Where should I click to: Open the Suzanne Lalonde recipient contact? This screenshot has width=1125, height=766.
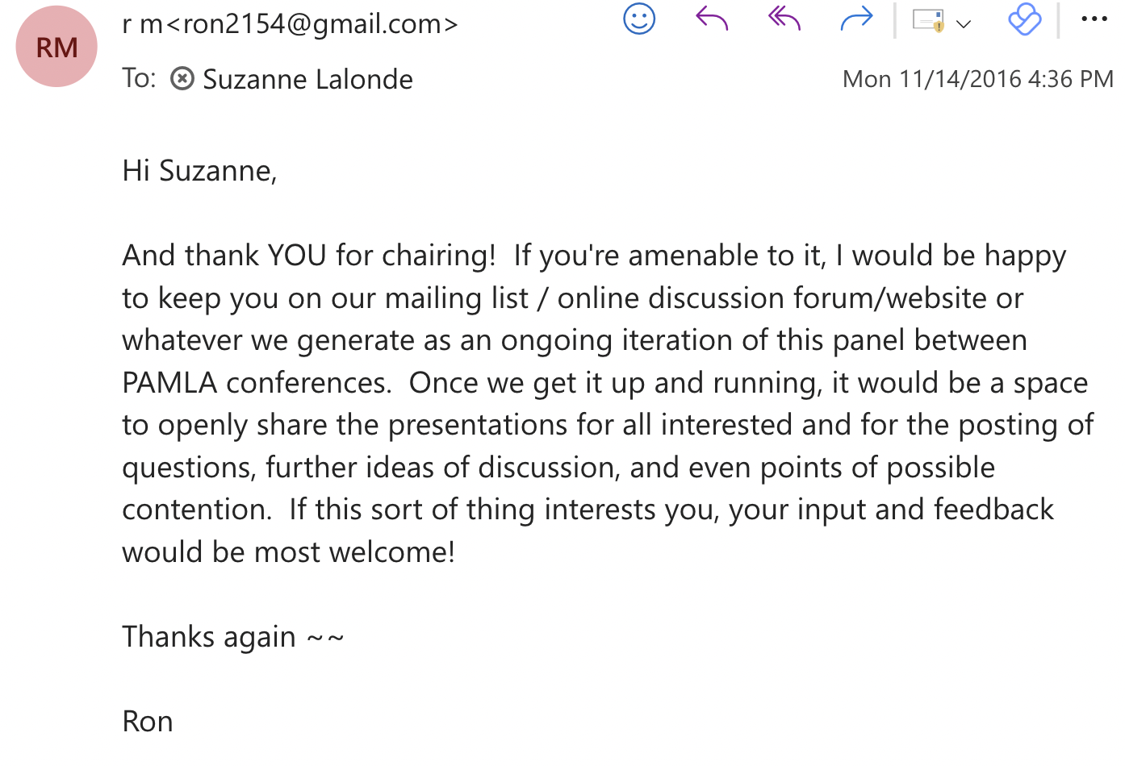coord(307,80)
